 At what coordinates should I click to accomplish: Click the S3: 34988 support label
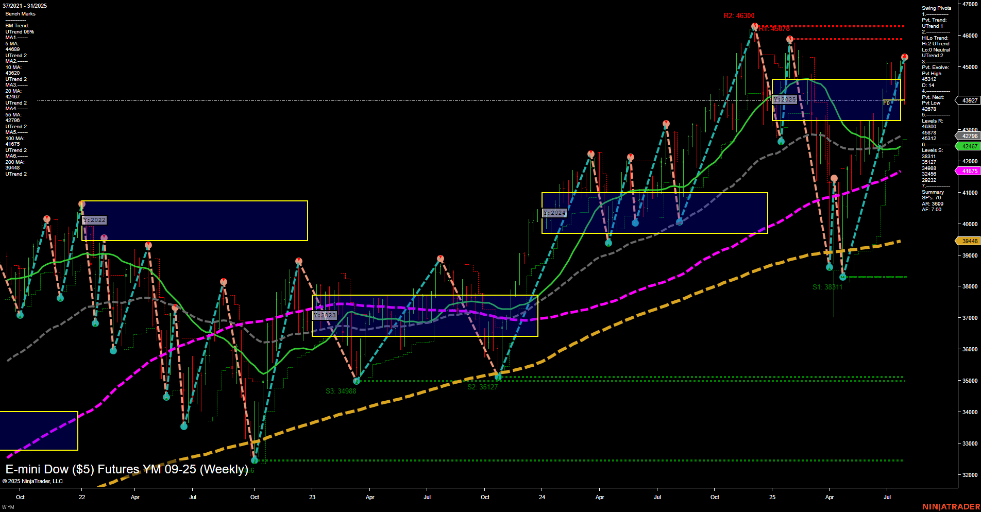click(x=341, y=391)
